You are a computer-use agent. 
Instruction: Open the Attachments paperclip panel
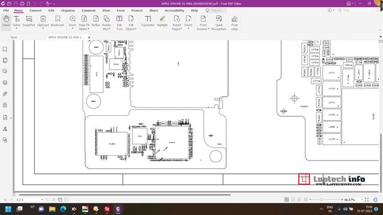(x=5, y=94)
